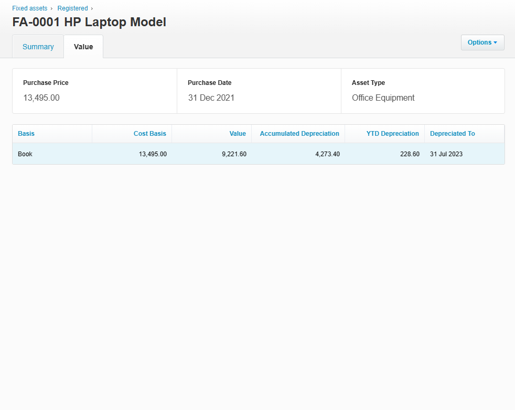Viewport: 515px width, 410px height.
Task: Open the Options dropdown menu
Action: (x=482, y=42)
